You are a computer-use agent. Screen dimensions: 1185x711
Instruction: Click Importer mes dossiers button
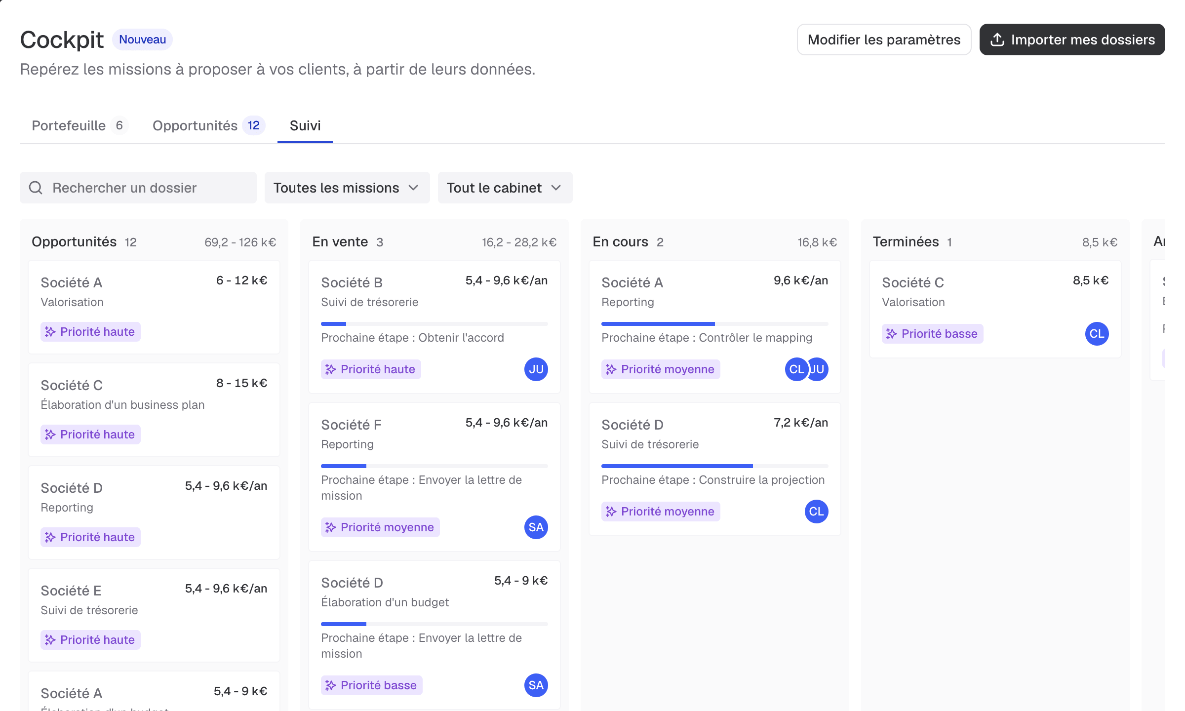click(1072, 39)
